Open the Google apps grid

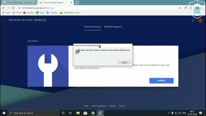[193, 20]
